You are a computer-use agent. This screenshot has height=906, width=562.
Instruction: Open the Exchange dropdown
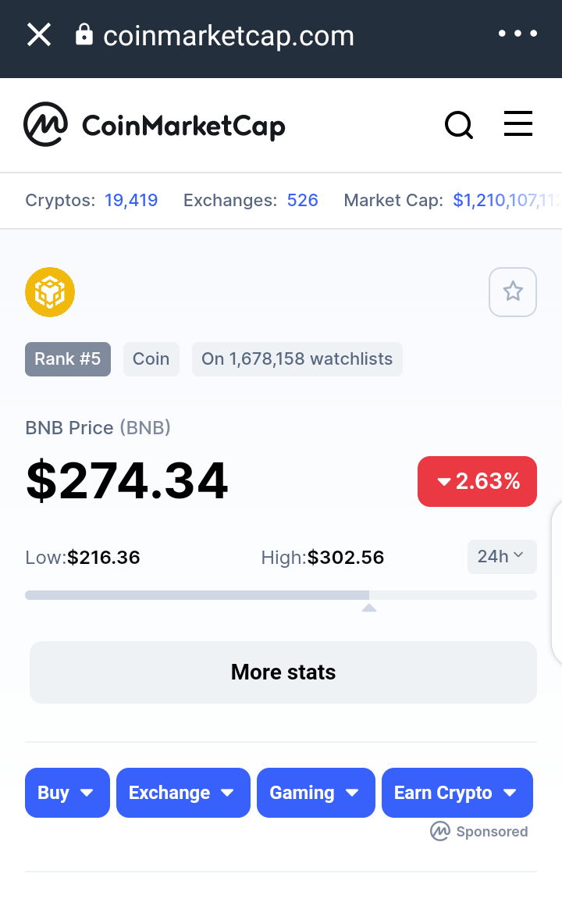pos(183,793)
